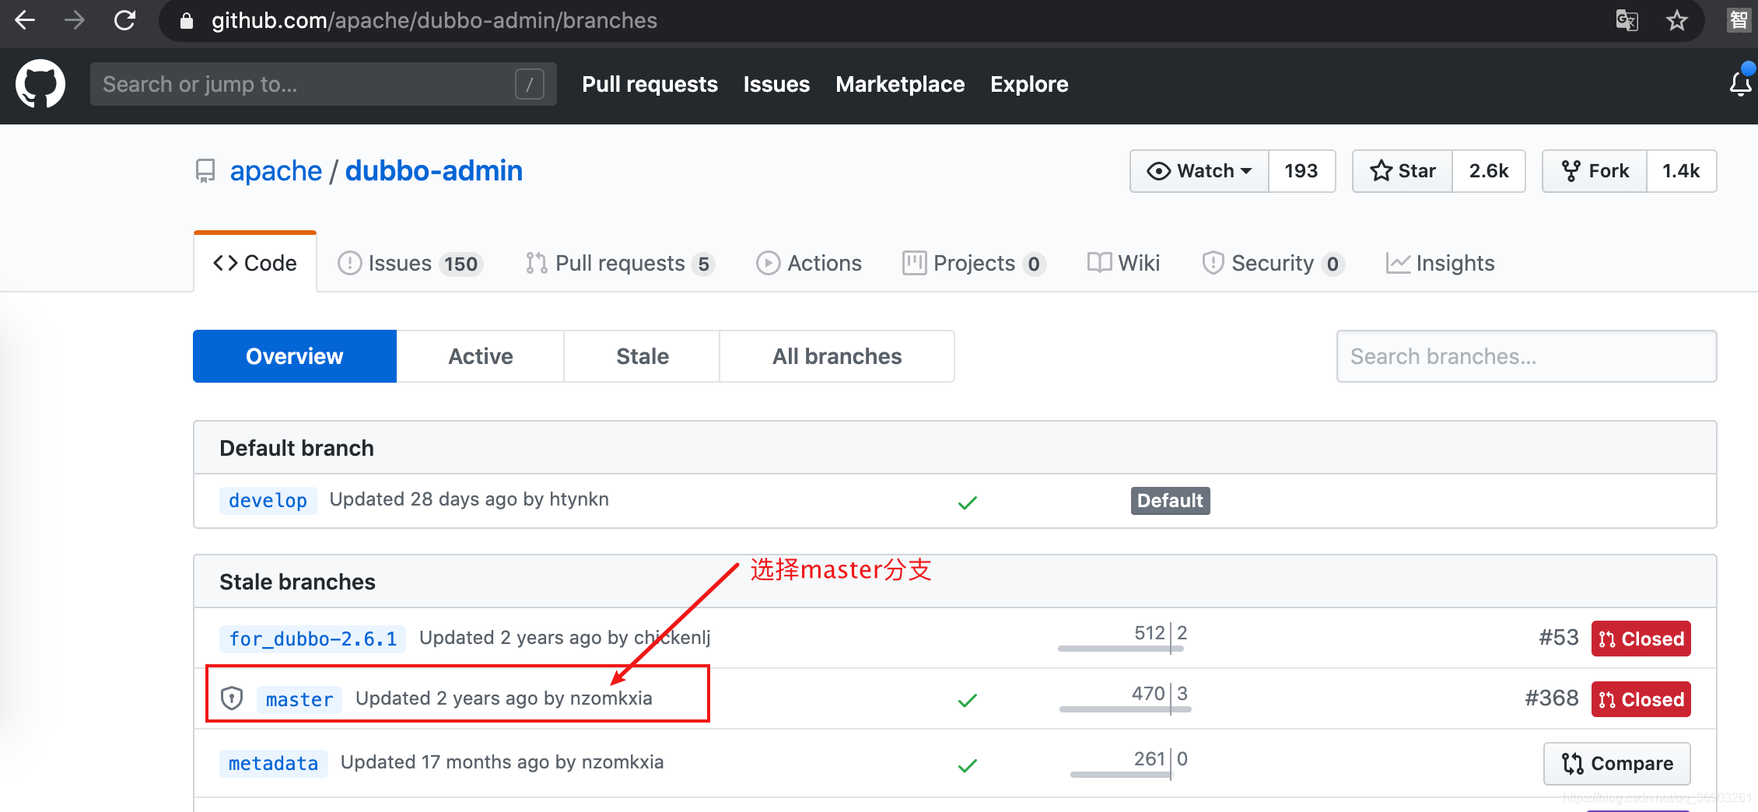Click the Closed badge for #368
The image size is (1758, 812).
coord(1641,699)
